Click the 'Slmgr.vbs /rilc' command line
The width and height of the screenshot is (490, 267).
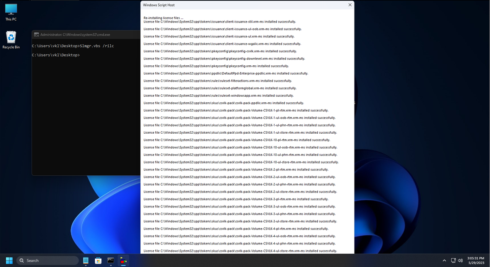point(73,46)
